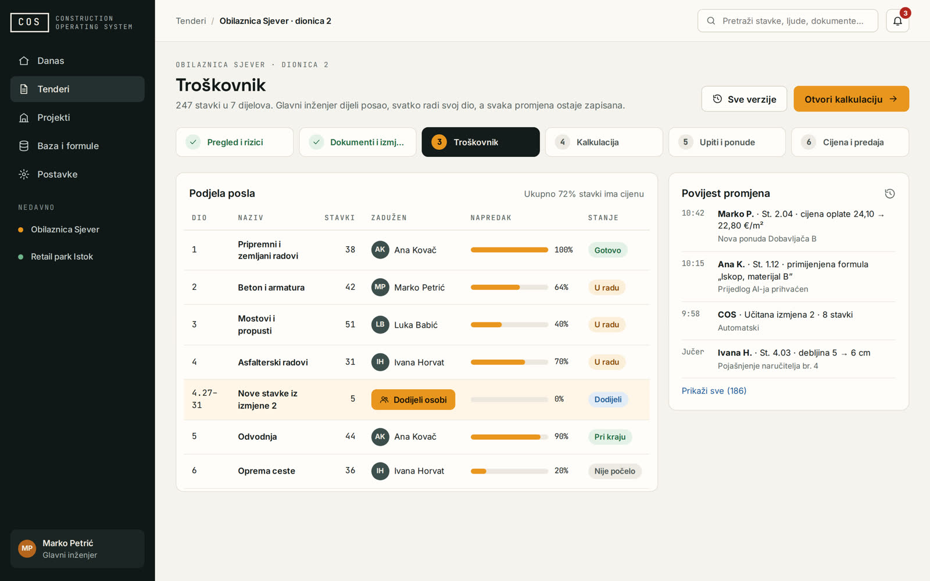The height and width of the screenshot is (581, 930).
Task: Click Prikaži sve (186) link
Action: click(x=714, y=390)
